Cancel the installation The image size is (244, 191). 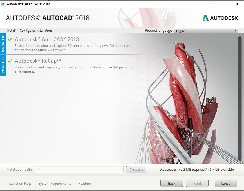point(226,183)
